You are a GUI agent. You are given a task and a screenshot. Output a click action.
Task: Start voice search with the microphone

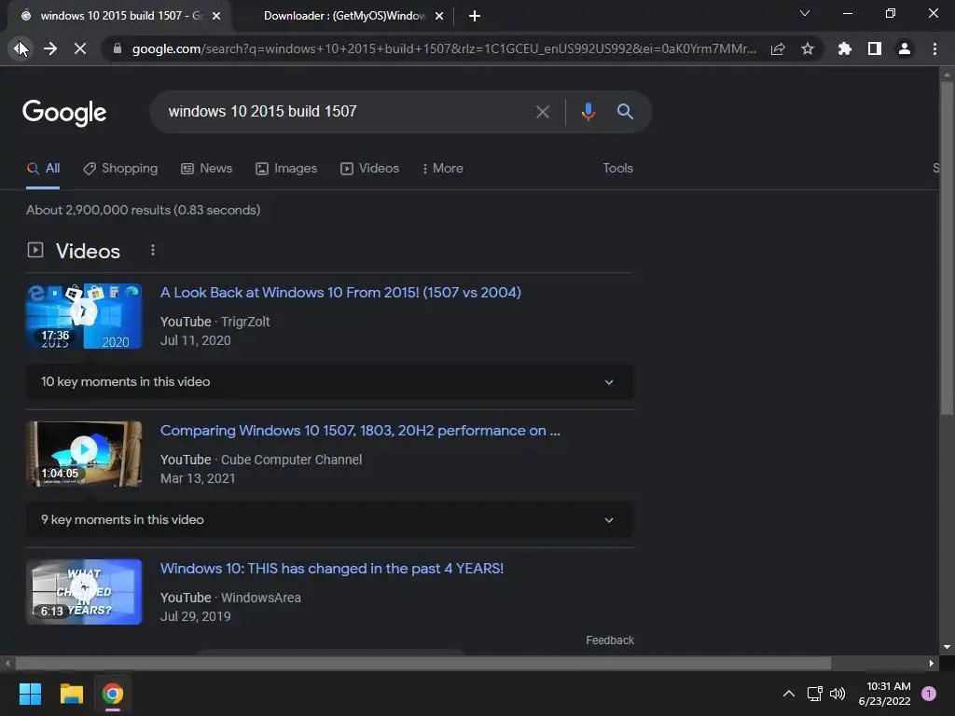pyautogui.click(x=588, y=112)
